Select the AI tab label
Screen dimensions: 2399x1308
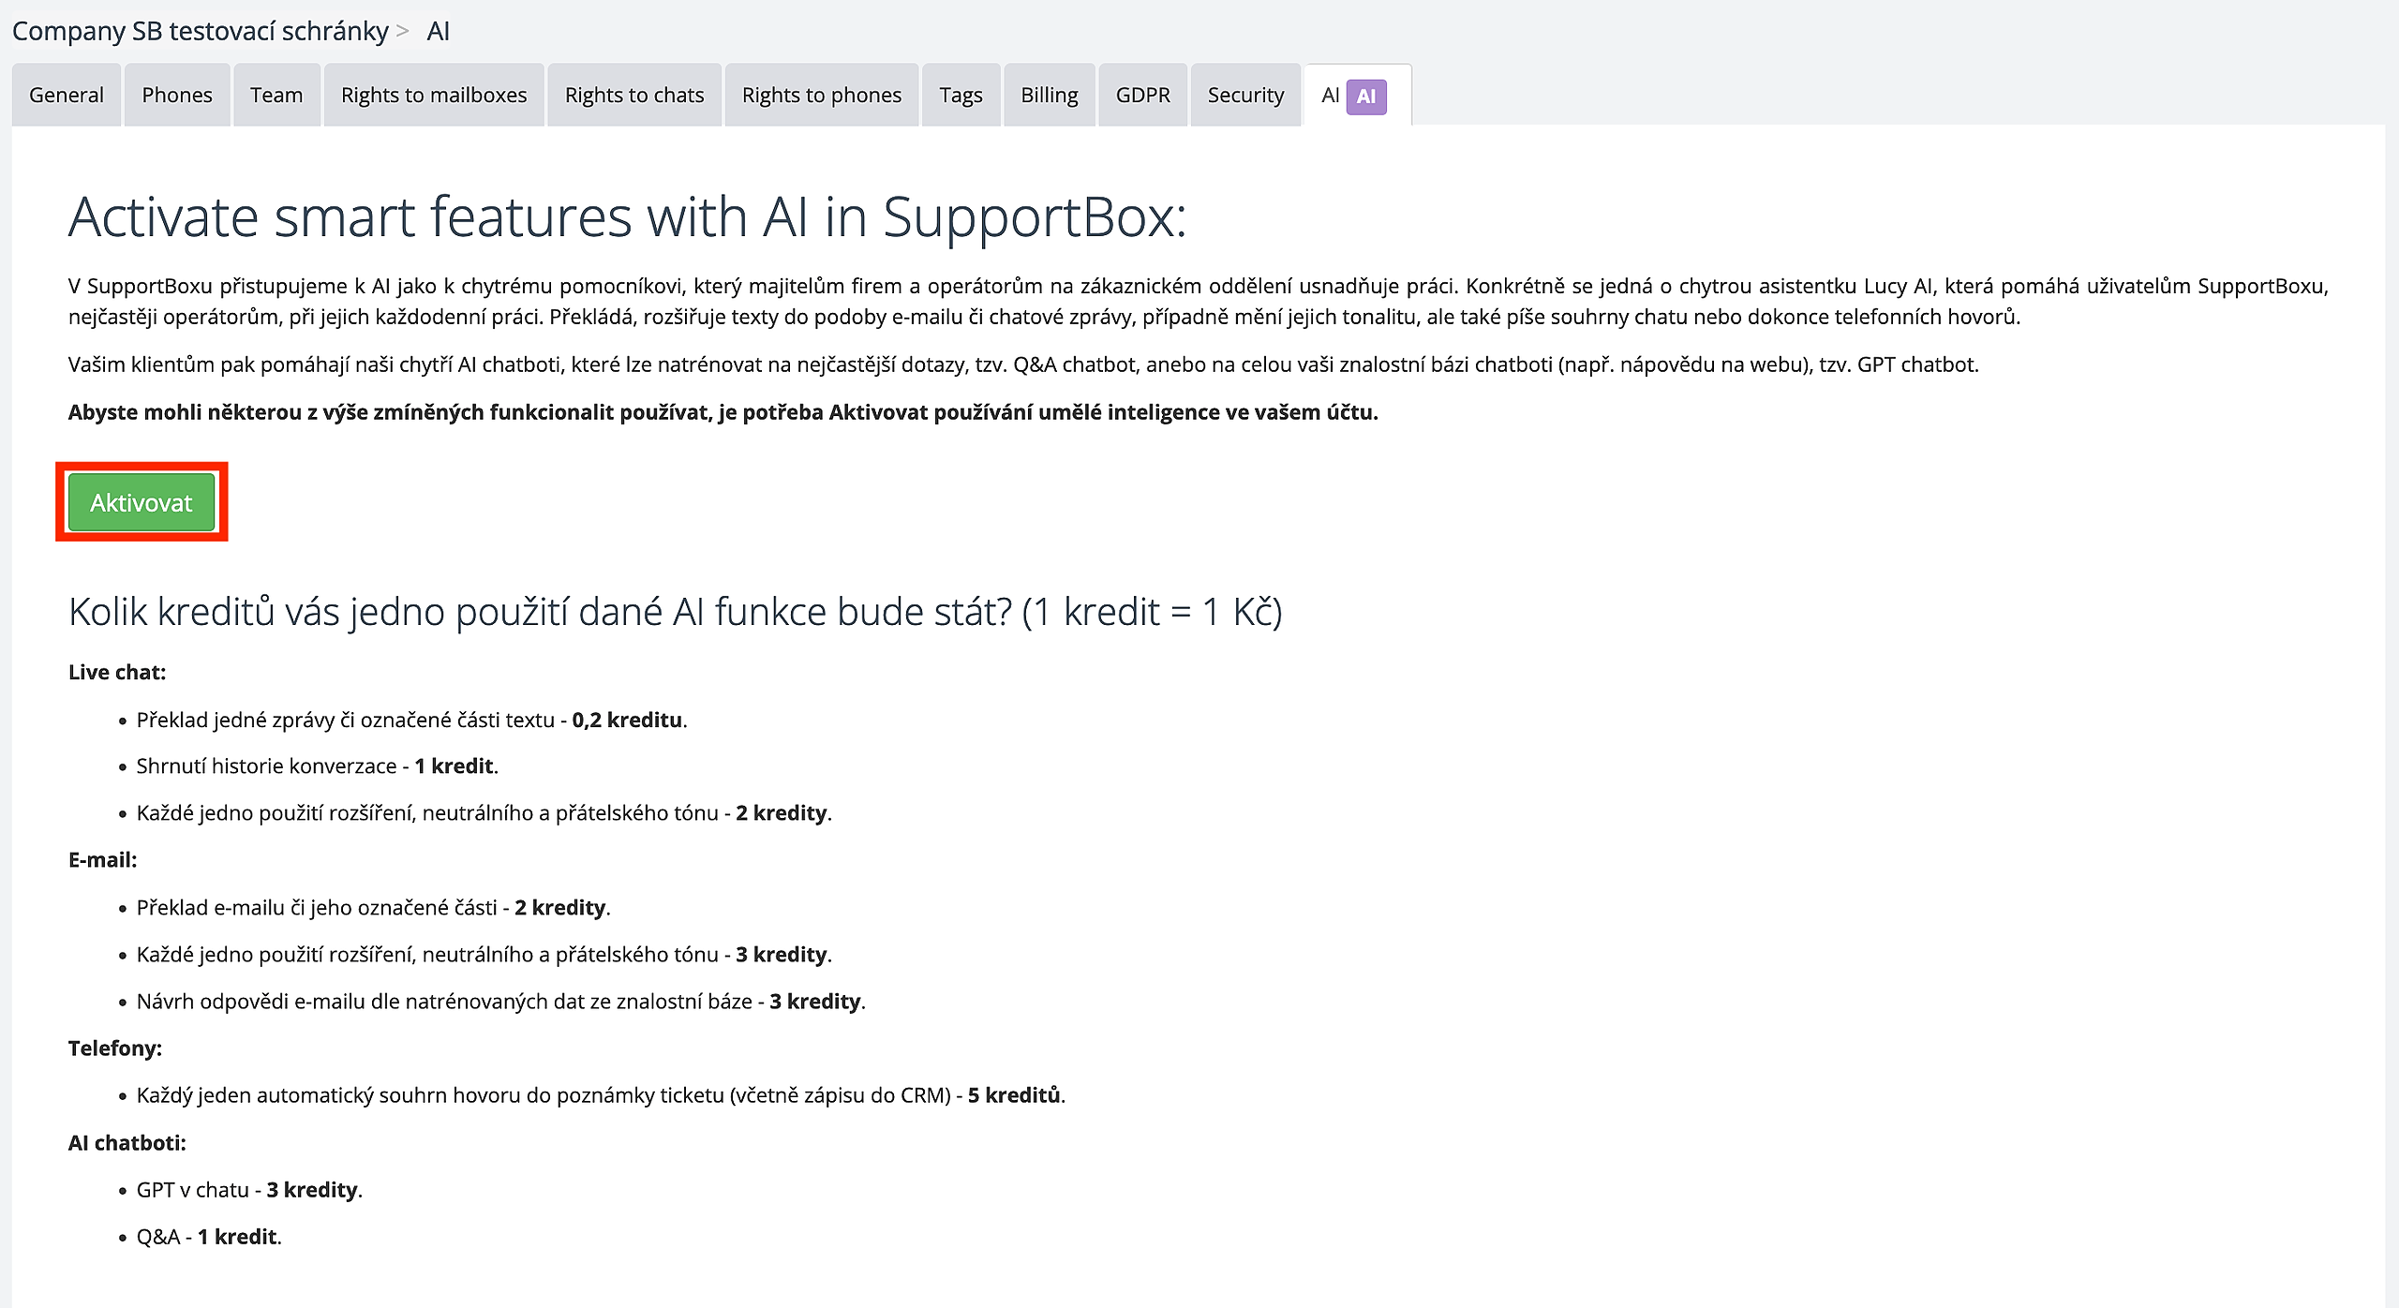pos(1330,95)
